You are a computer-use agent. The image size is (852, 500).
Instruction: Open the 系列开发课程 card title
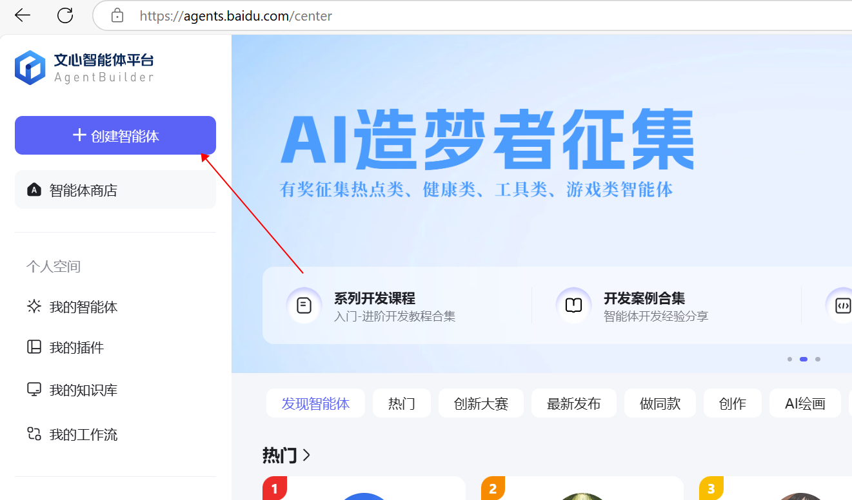375,298
